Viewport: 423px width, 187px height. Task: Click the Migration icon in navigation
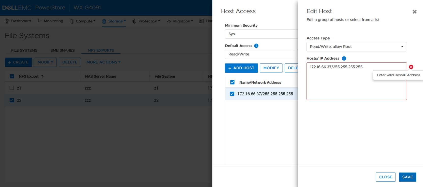pyautogui.click(x=169, y=21)
